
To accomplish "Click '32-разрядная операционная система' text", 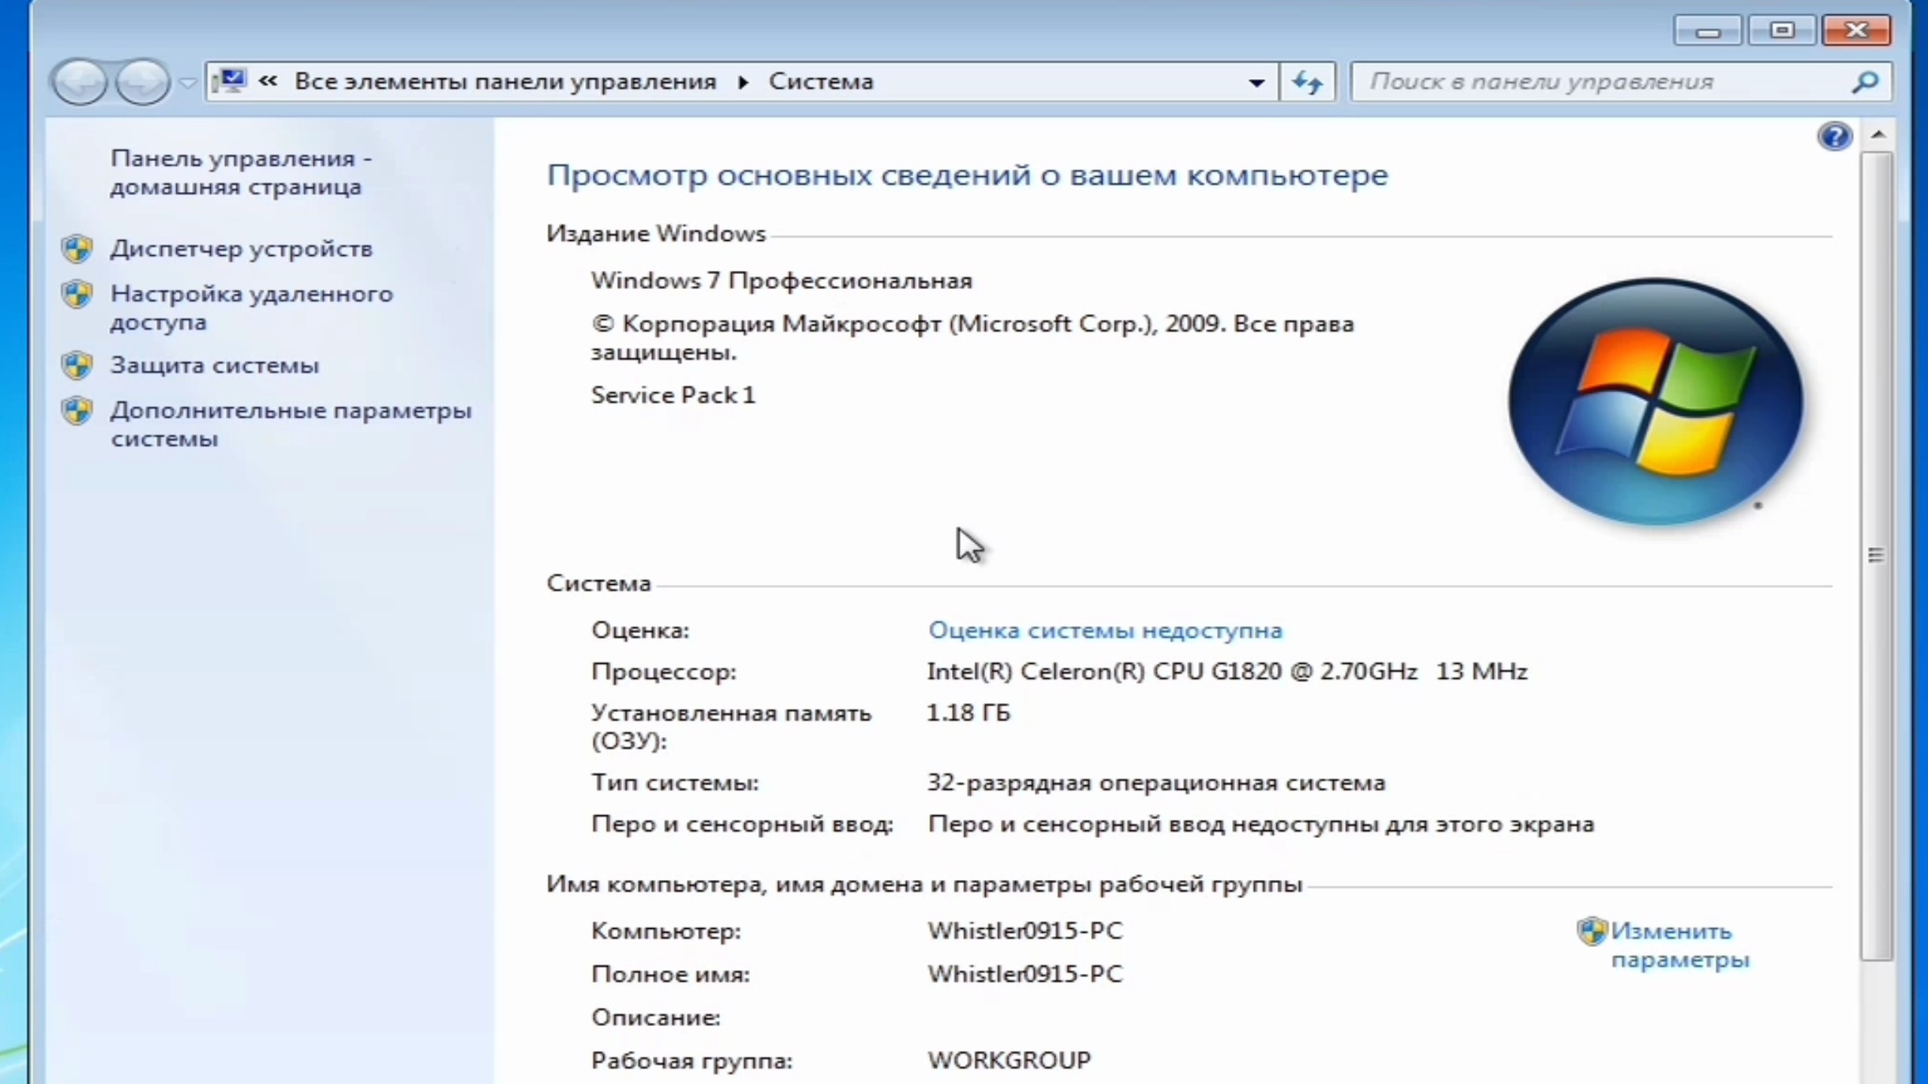I will (1156, 783).
